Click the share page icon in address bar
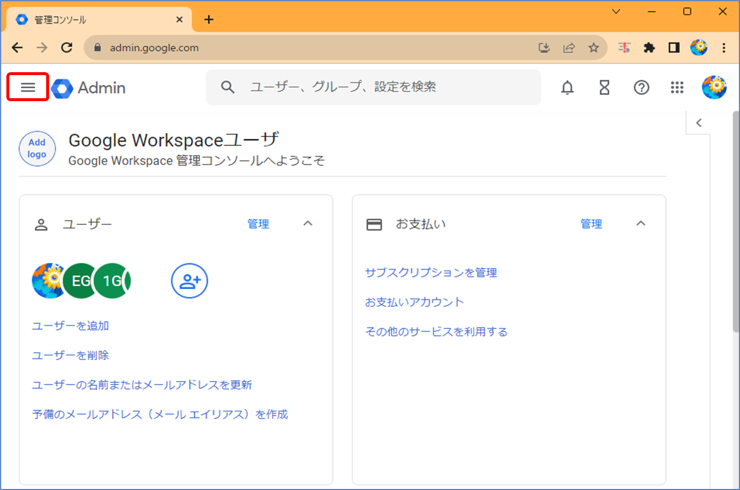Image resolution: width=740 pixels, height=490 pixels. [569, 48]
